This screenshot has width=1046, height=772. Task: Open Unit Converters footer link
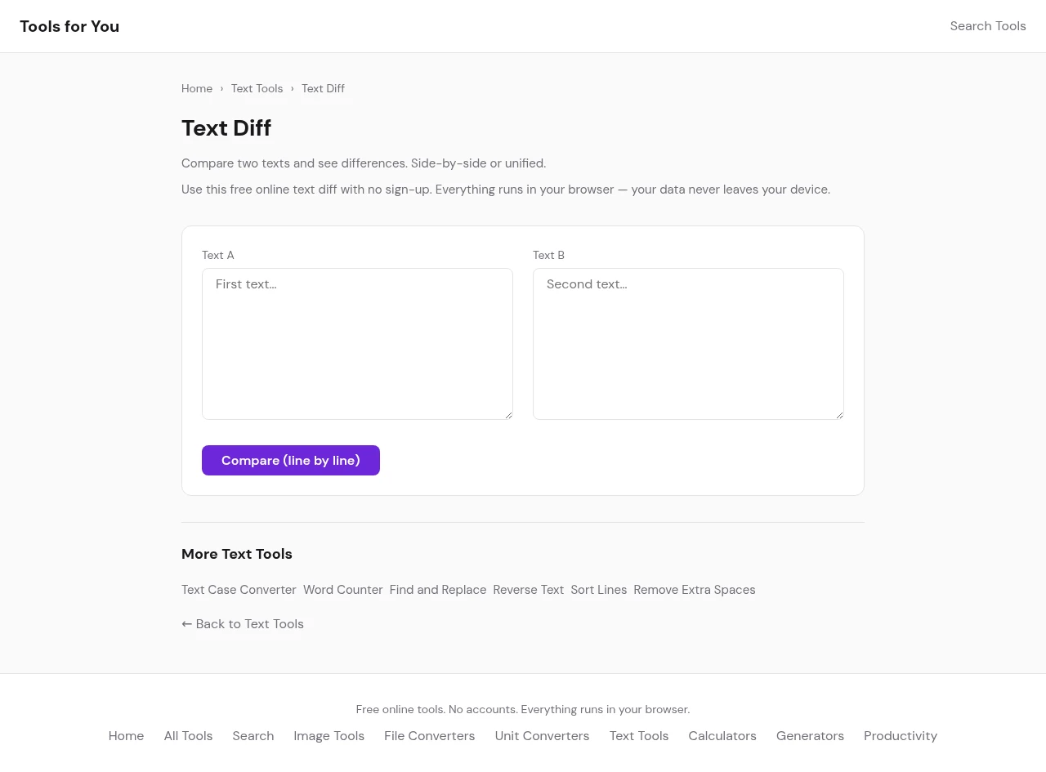click(542, 736)
